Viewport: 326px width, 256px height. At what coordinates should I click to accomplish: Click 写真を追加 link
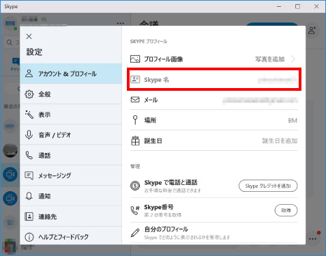270,59
